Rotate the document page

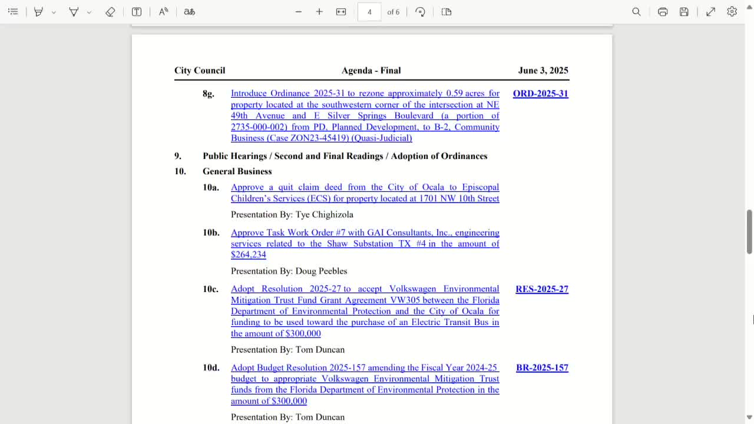pyautogui.click(x=420, y=12)
